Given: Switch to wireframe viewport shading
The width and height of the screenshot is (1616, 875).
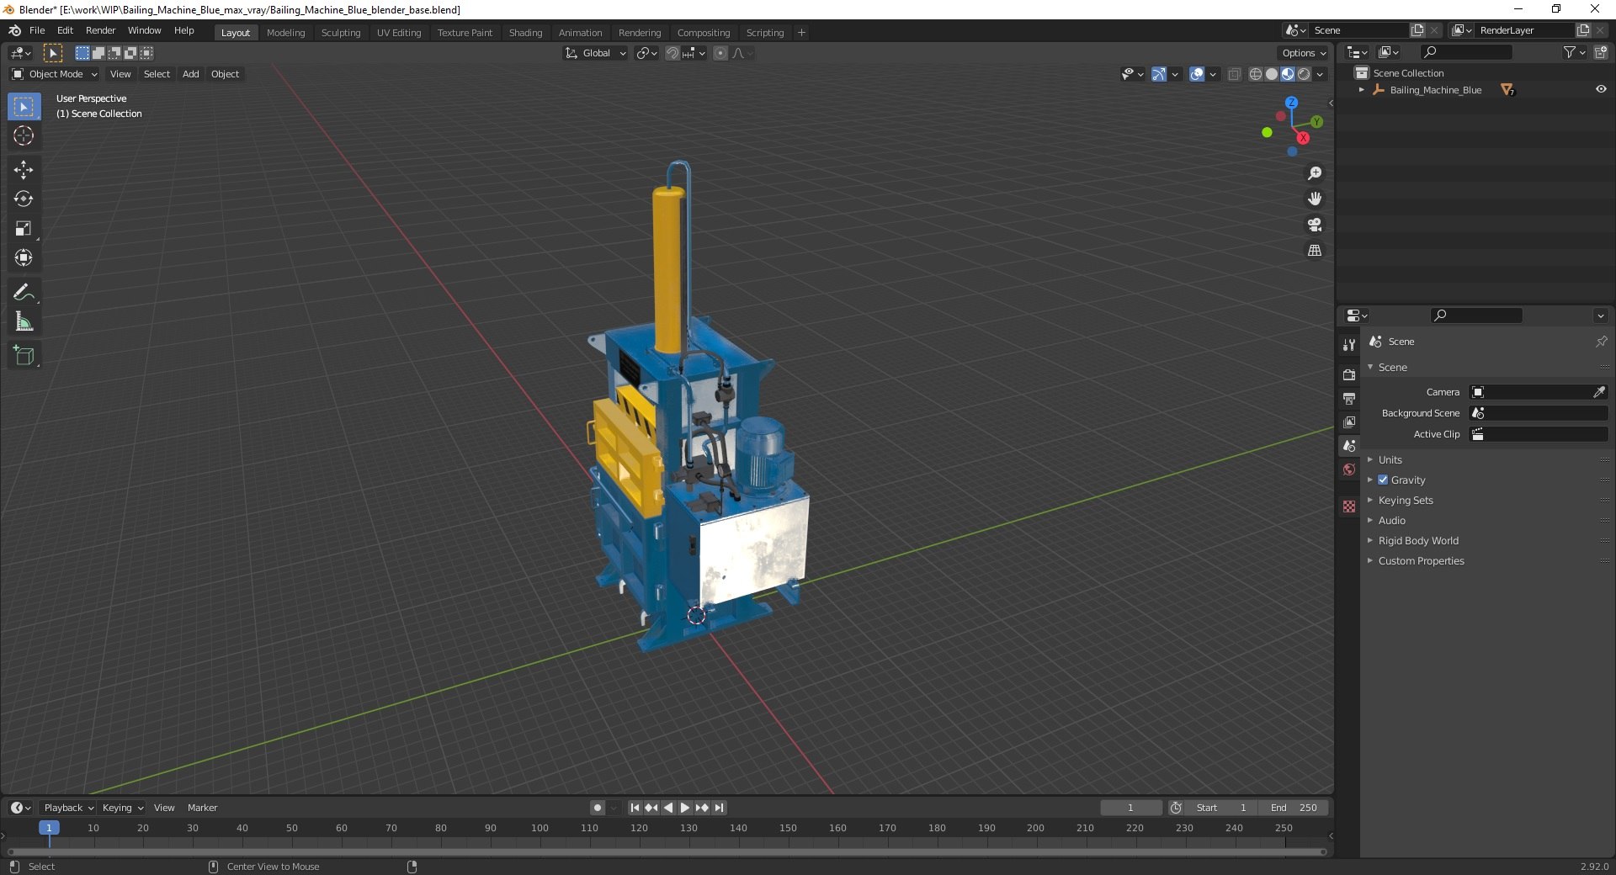Looking at the screenshot, I should click(x=1256, y=74).
